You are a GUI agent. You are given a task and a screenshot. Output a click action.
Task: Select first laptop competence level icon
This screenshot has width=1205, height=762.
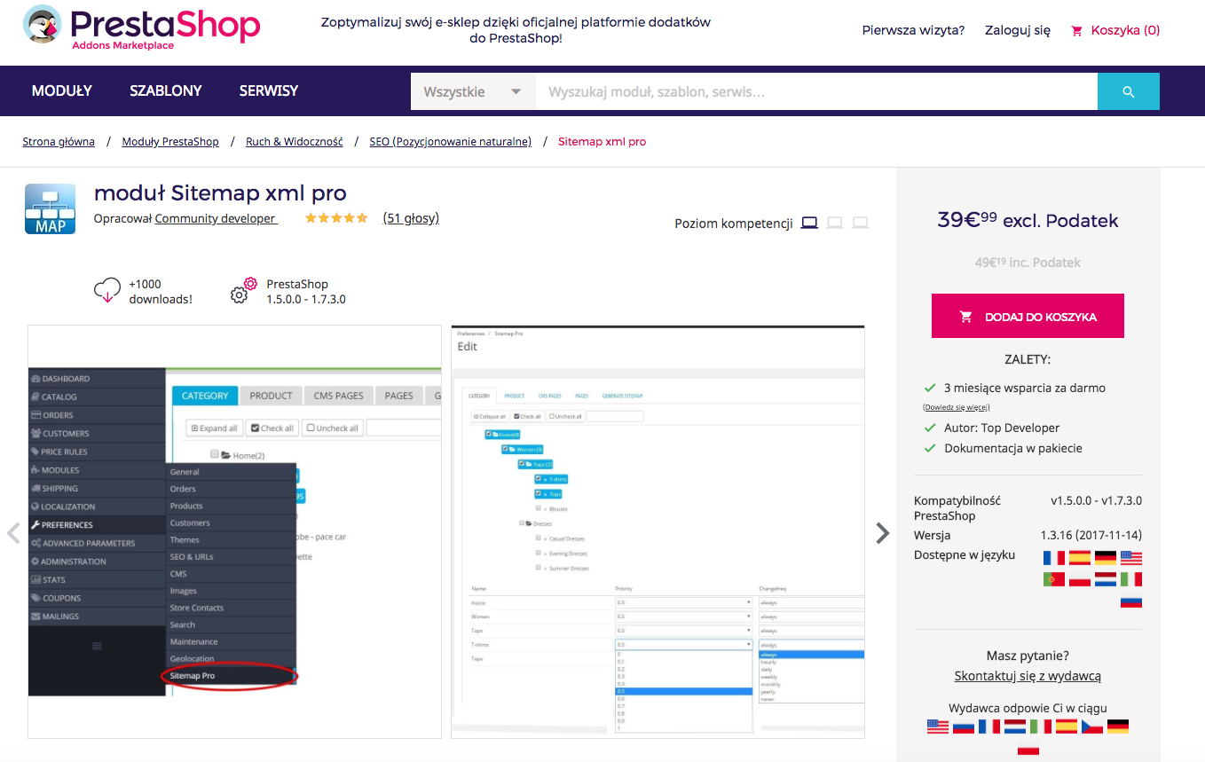coord(809,223)
